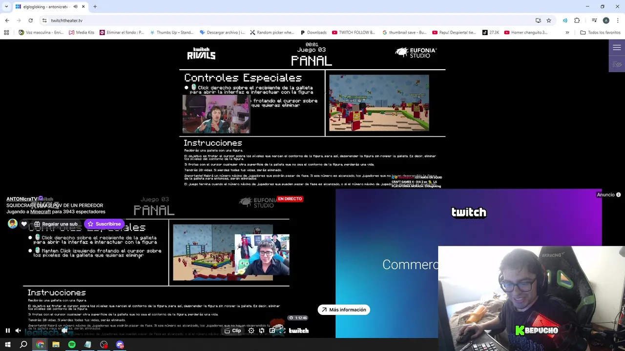Open OBS Studio from taskbar
Viewport: 625px width, 351px height.
click(104, 345)
